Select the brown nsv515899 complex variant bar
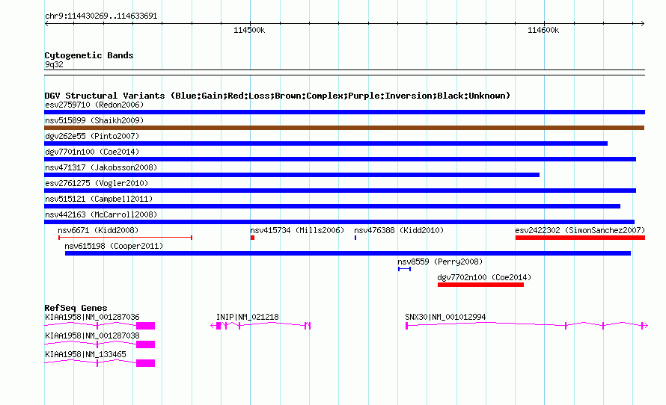This screenshot has height=405, width=666. coord(344,128)
